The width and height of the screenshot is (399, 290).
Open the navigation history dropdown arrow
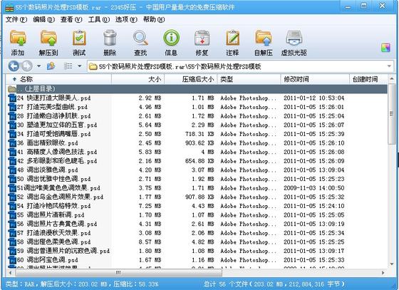pyautogui.click(x=38, y=66)
